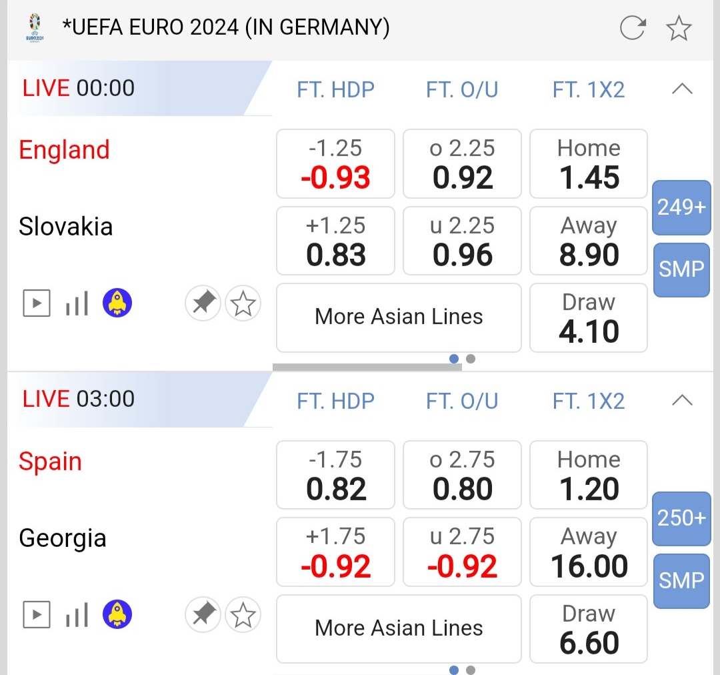Play live stream for Spain vs Georgia
The height and width of the screenshot is (675, 720).
point(37,615)
